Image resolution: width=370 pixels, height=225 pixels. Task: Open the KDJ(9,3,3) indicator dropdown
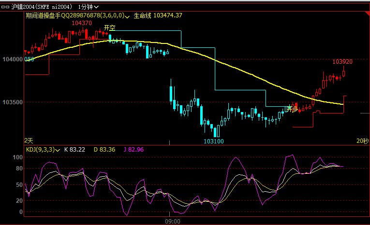pyautogui.click(x=58, y=150)
